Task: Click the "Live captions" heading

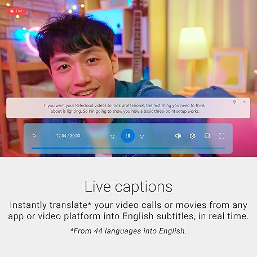Action: pos(128,187)
